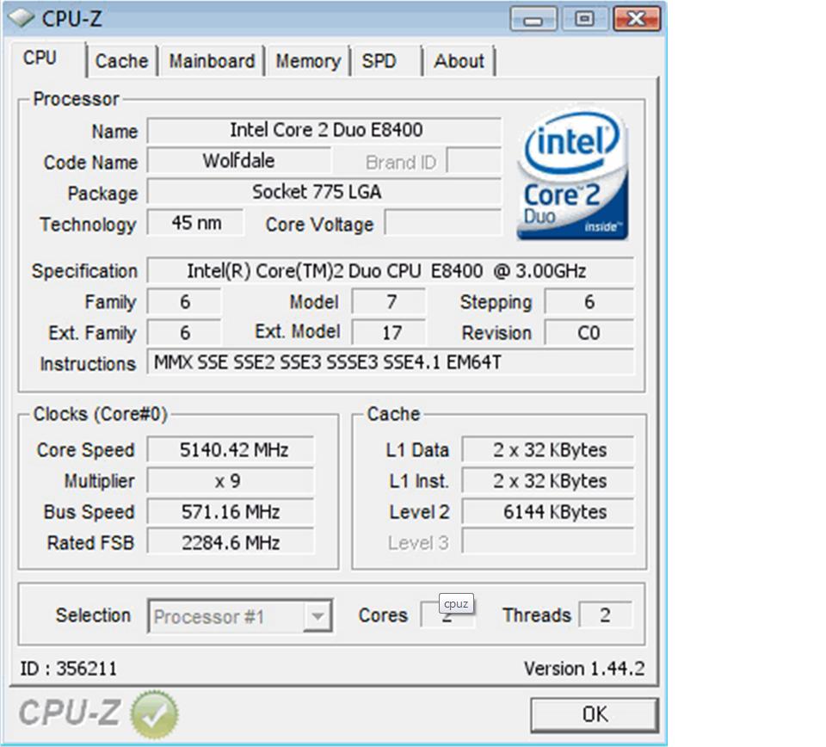Click the cpuz tooltip
Image resolution: width=826 pixels, height=747 pixels.
(456, 604)
